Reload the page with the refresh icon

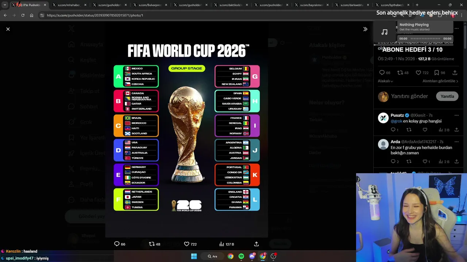point(23,15)
